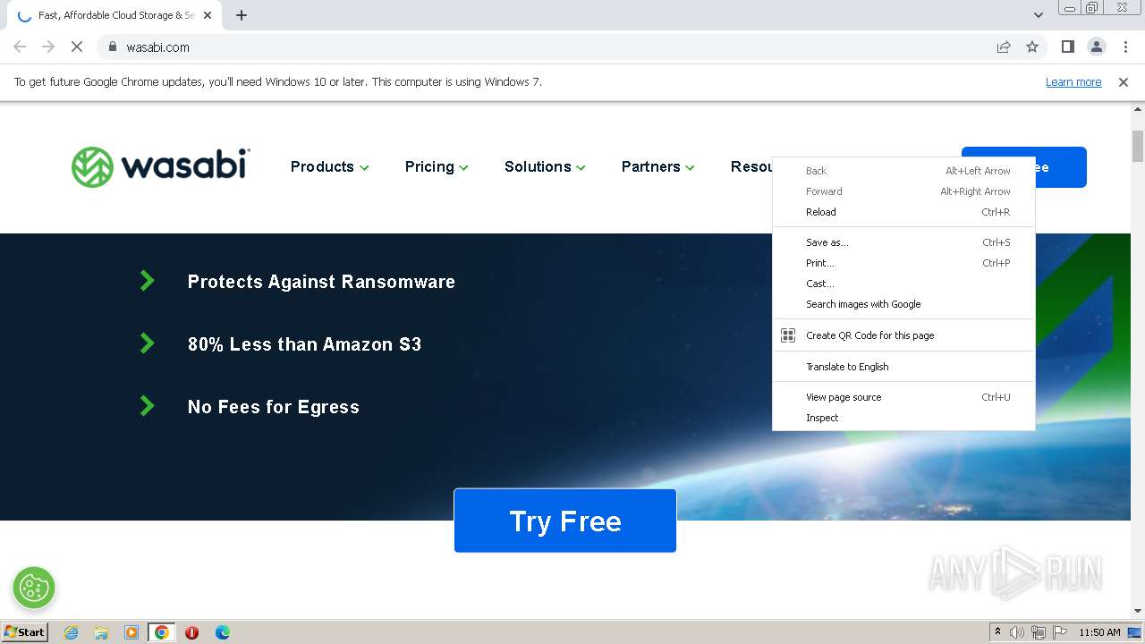Select Print... from context menu
The height and width of the screenshot is (644, 1145).
click(903, 263)
